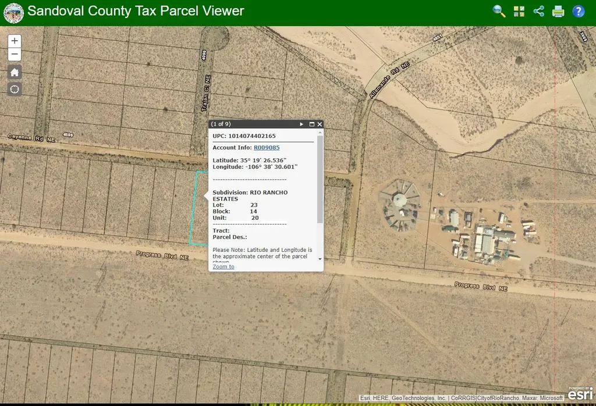This screenshot has height=406, width=596.
Task: Maximize the parcel info popup
Action: [311, 124]
